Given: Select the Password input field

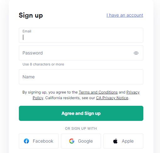Looking at the screenshot, I should tap(81, 53).
